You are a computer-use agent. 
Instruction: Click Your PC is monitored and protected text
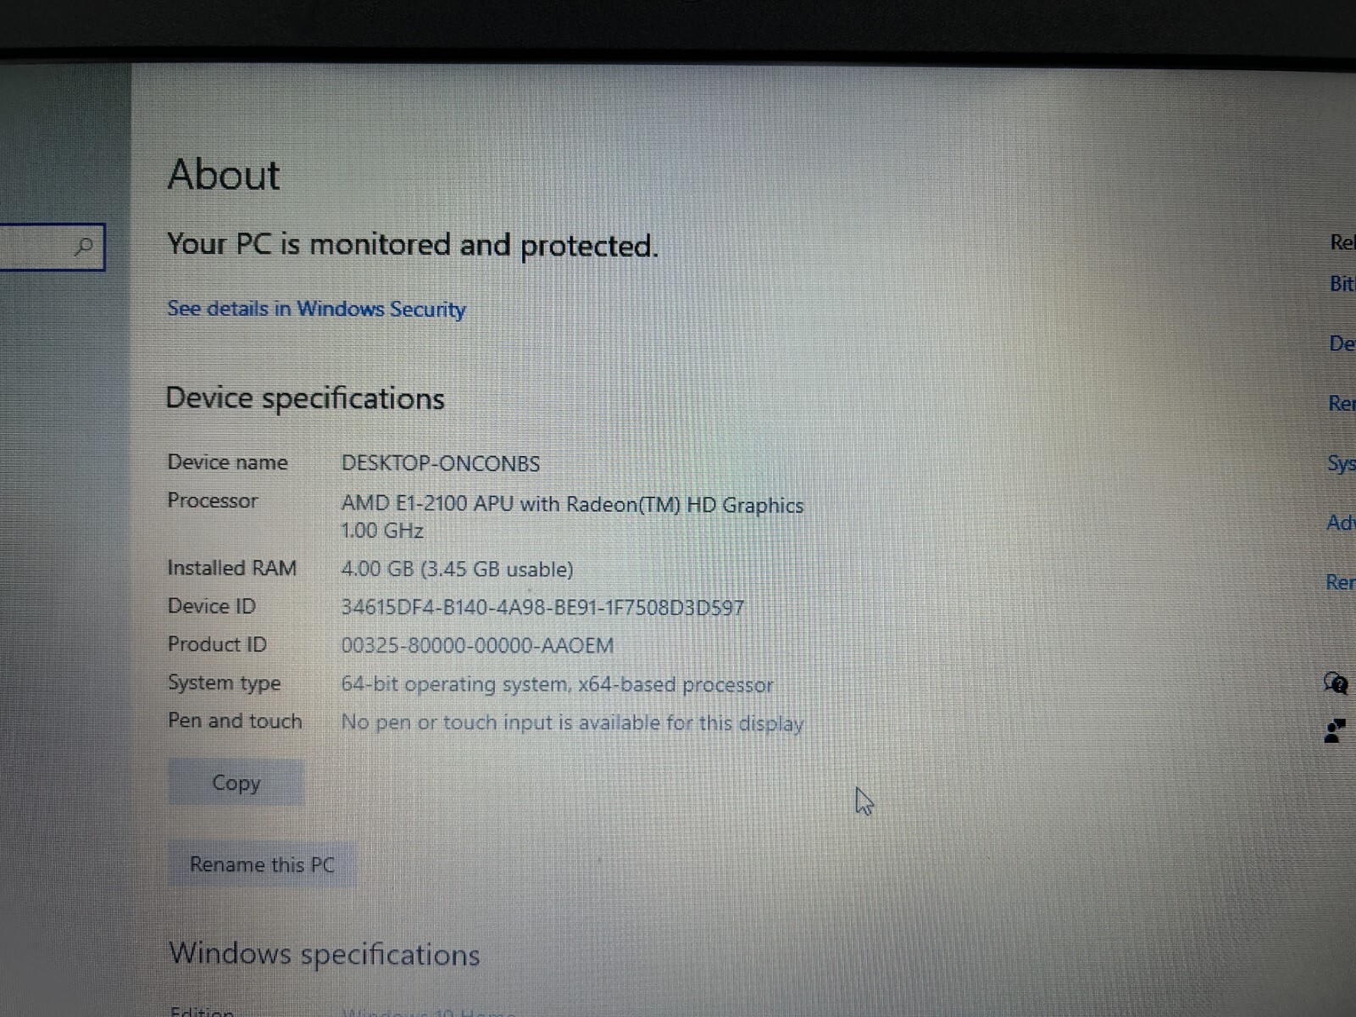pos(413,245)
